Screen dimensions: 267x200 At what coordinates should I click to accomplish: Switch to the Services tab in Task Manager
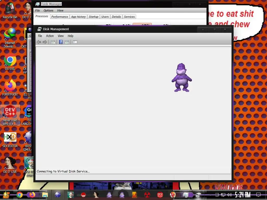129,17
